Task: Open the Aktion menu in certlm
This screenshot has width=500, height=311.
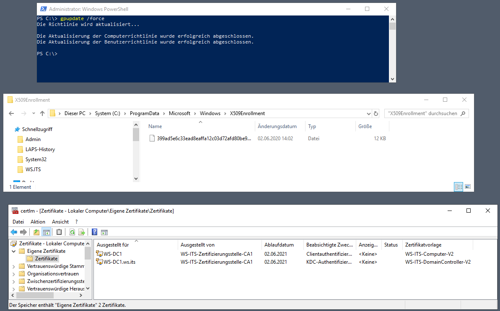Action: point(38,221)
